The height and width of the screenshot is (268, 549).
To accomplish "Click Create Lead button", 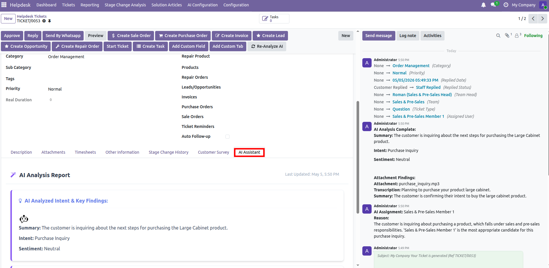I will point(270,36).
